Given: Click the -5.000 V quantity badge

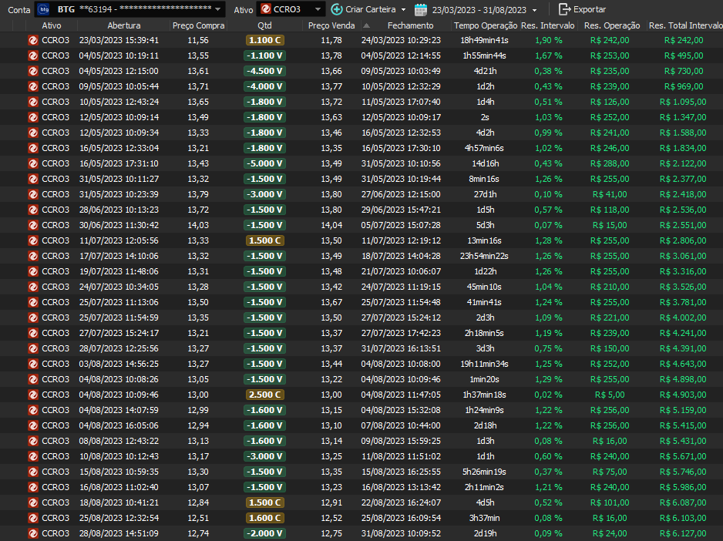Looking at the screenshot, I should point(264,163).
